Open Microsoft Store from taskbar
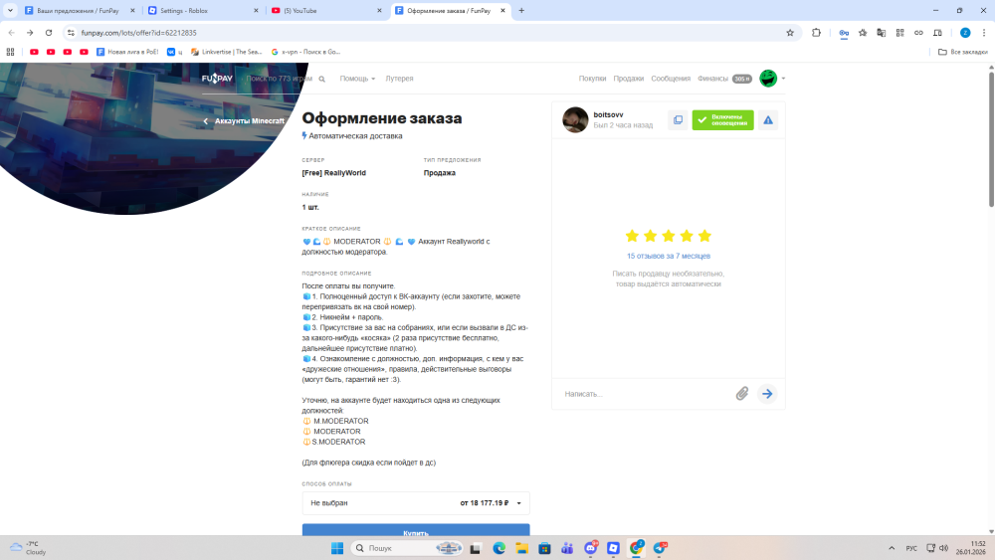Viewport: 995px width, 560px height. coord(544,549)
